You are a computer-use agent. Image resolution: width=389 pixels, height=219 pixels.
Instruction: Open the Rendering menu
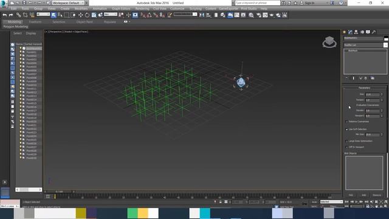(142, 9)
